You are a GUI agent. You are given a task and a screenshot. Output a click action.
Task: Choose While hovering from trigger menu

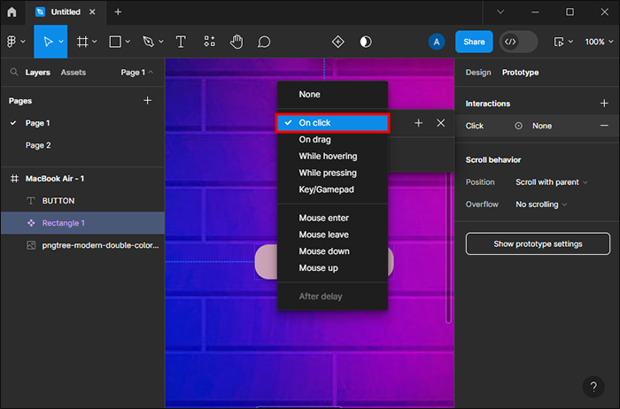328,157
